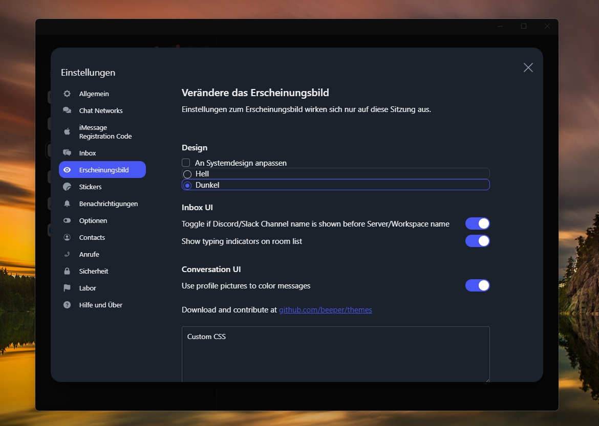The image size is (599, 426).
Task: Maximize the Beeper window behind the dialog
Action: [x=524, y=26]
